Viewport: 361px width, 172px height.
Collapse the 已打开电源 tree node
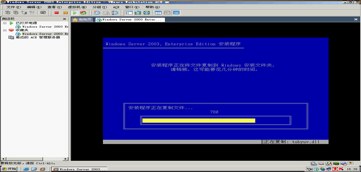[5, 23]
